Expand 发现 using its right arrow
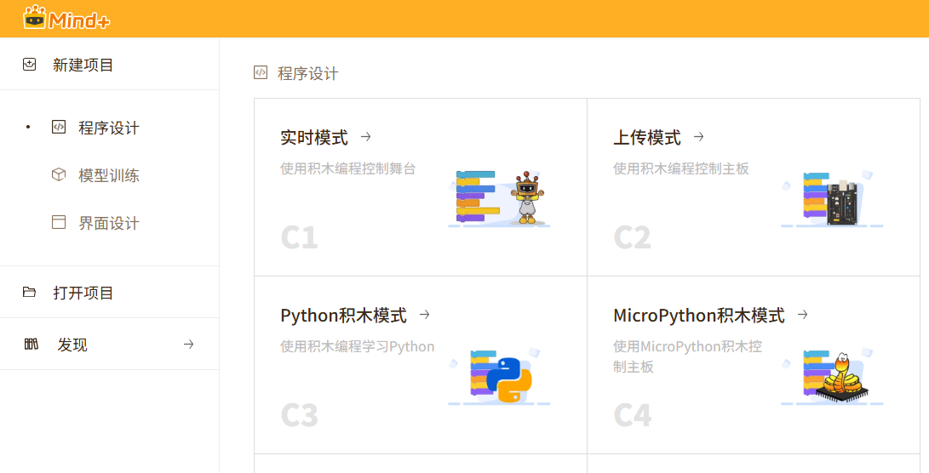 pos(189,345)
